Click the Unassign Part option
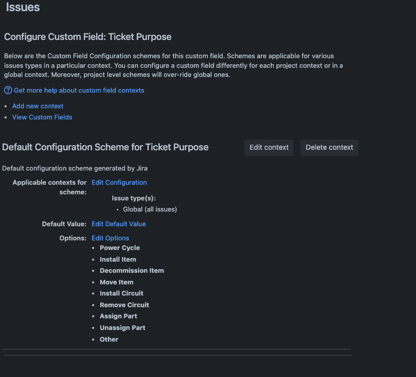Screen dimensions: 416x377 tap(122, 327)
